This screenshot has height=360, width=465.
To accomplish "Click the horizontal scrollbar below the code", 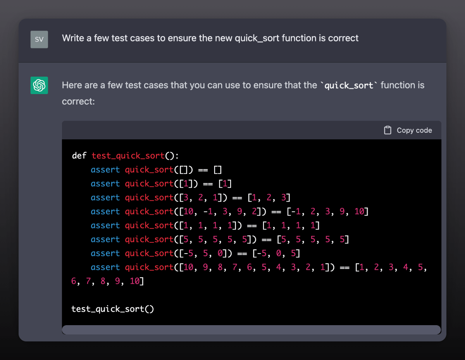I will [251, 329].
